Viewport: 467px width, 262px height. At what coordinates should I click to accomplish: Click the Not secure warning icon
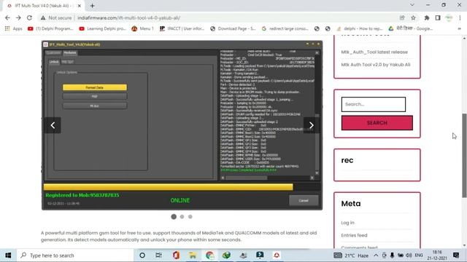[43, 17]
